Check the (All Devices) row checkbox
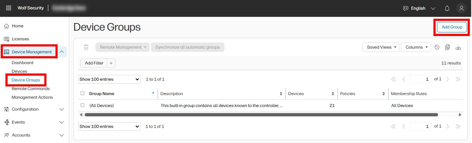 [x=82, y=105]
